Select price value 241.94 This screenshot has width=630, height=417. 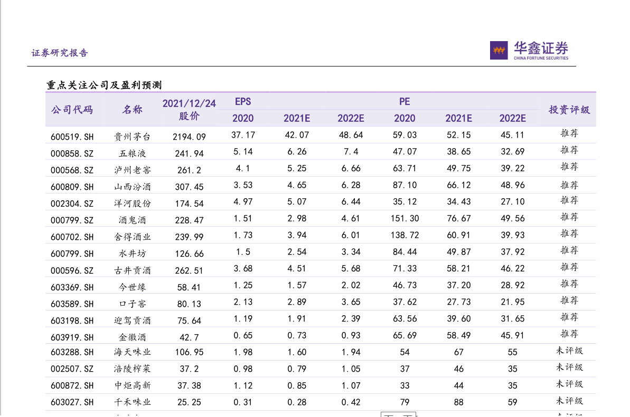coord(189,153)
